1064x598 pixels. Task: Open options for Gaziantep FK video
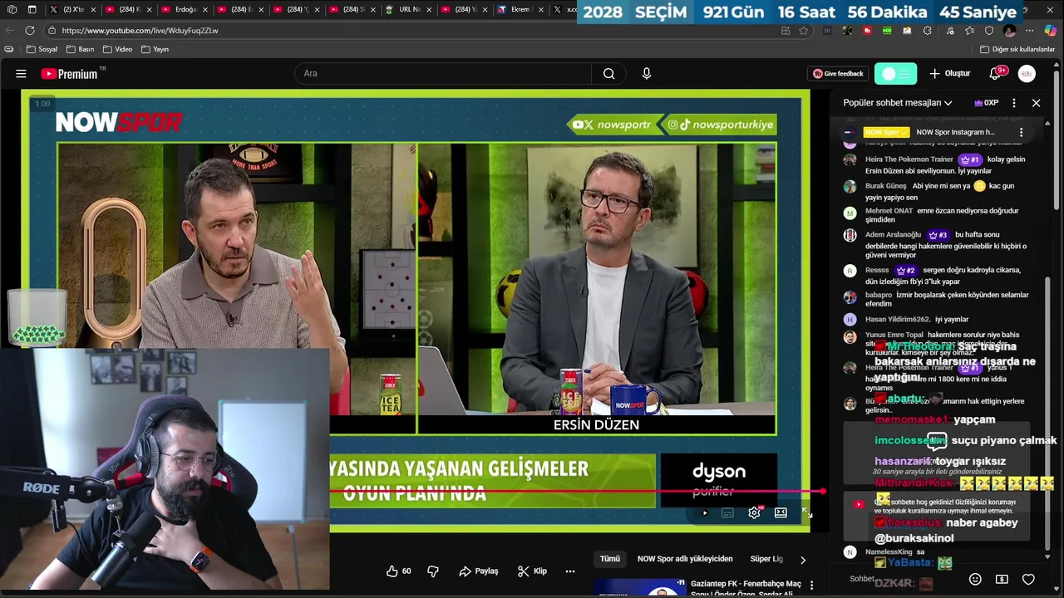[811, 586]
